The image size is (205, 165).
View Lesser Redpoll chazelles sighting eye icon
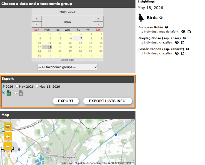pos(177,53)
